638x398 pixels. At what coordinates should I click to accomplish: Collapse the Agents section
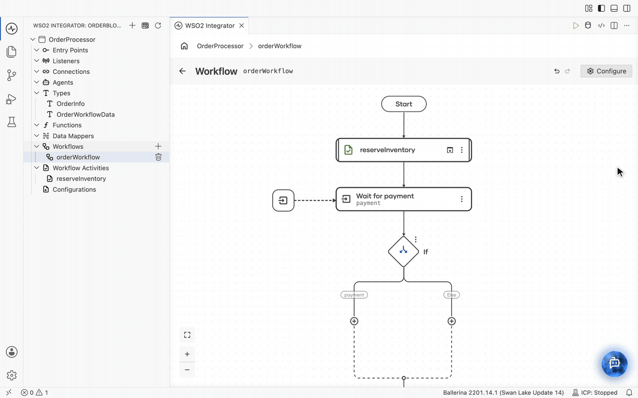37,82
